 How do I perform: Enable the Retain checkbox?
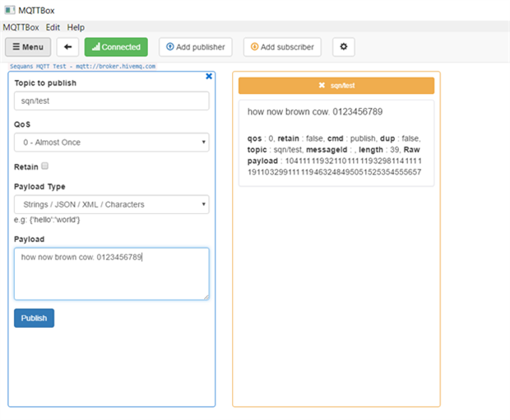tap(45, 166)
